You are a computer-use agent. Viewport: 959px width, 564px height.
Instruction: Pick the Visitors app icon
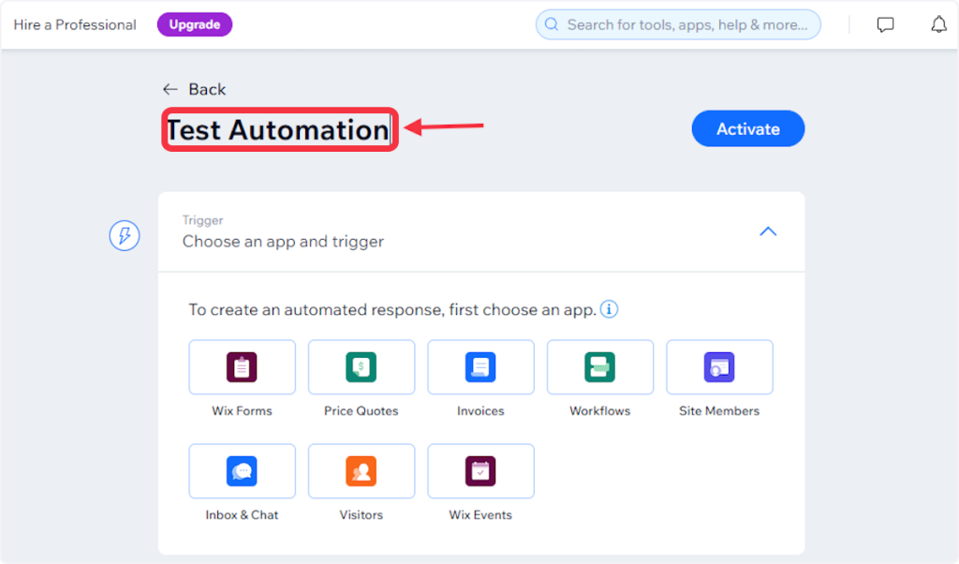361,471
